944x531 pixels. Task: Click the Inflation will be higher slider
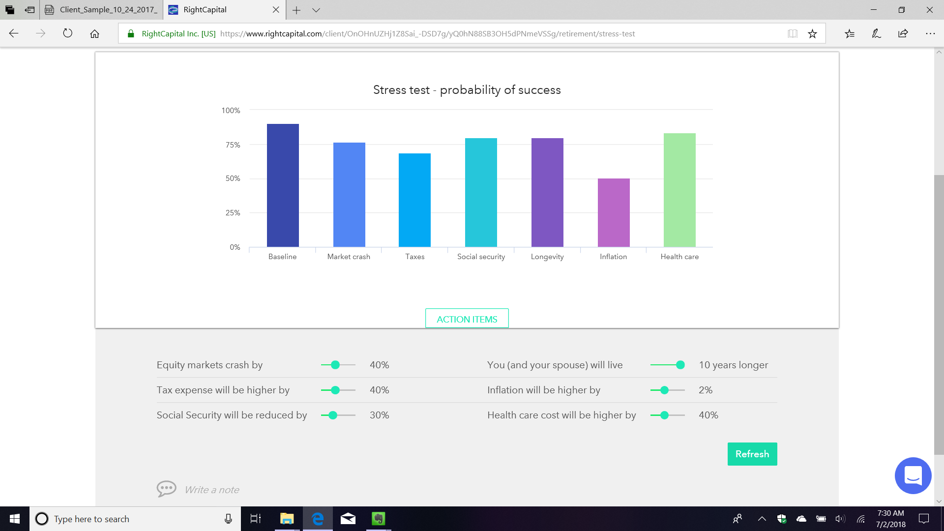[664, 390]
